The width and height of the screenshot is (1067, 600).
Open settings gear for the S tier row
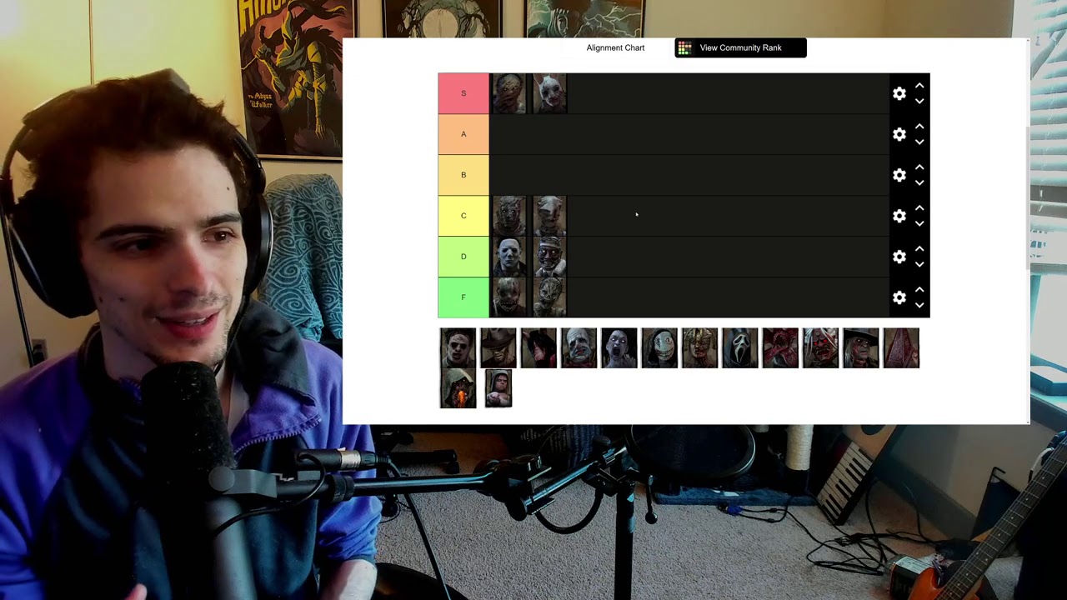899,93
